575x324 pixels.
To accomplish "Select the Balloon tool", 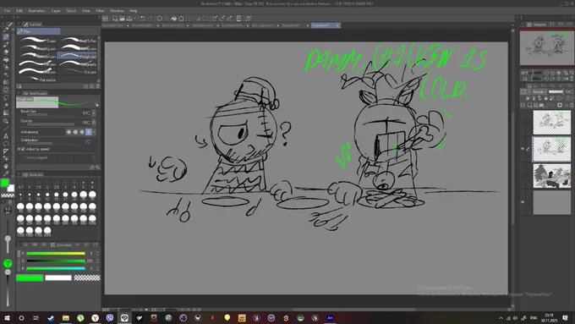I will 6,144.
